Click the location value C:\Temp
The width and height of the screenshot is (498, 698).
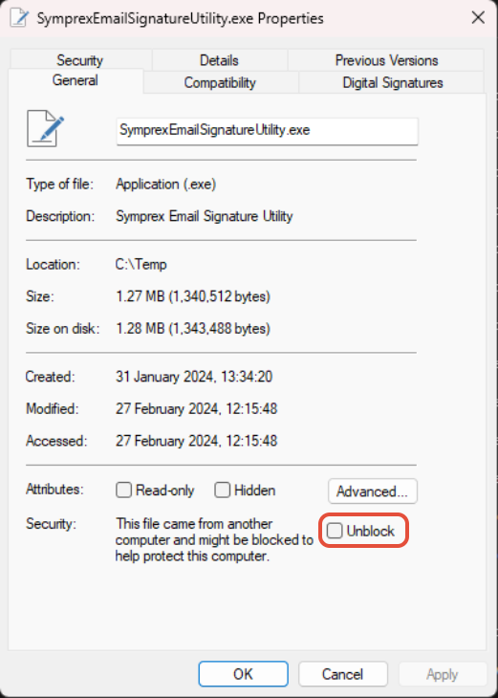point(141,265)
